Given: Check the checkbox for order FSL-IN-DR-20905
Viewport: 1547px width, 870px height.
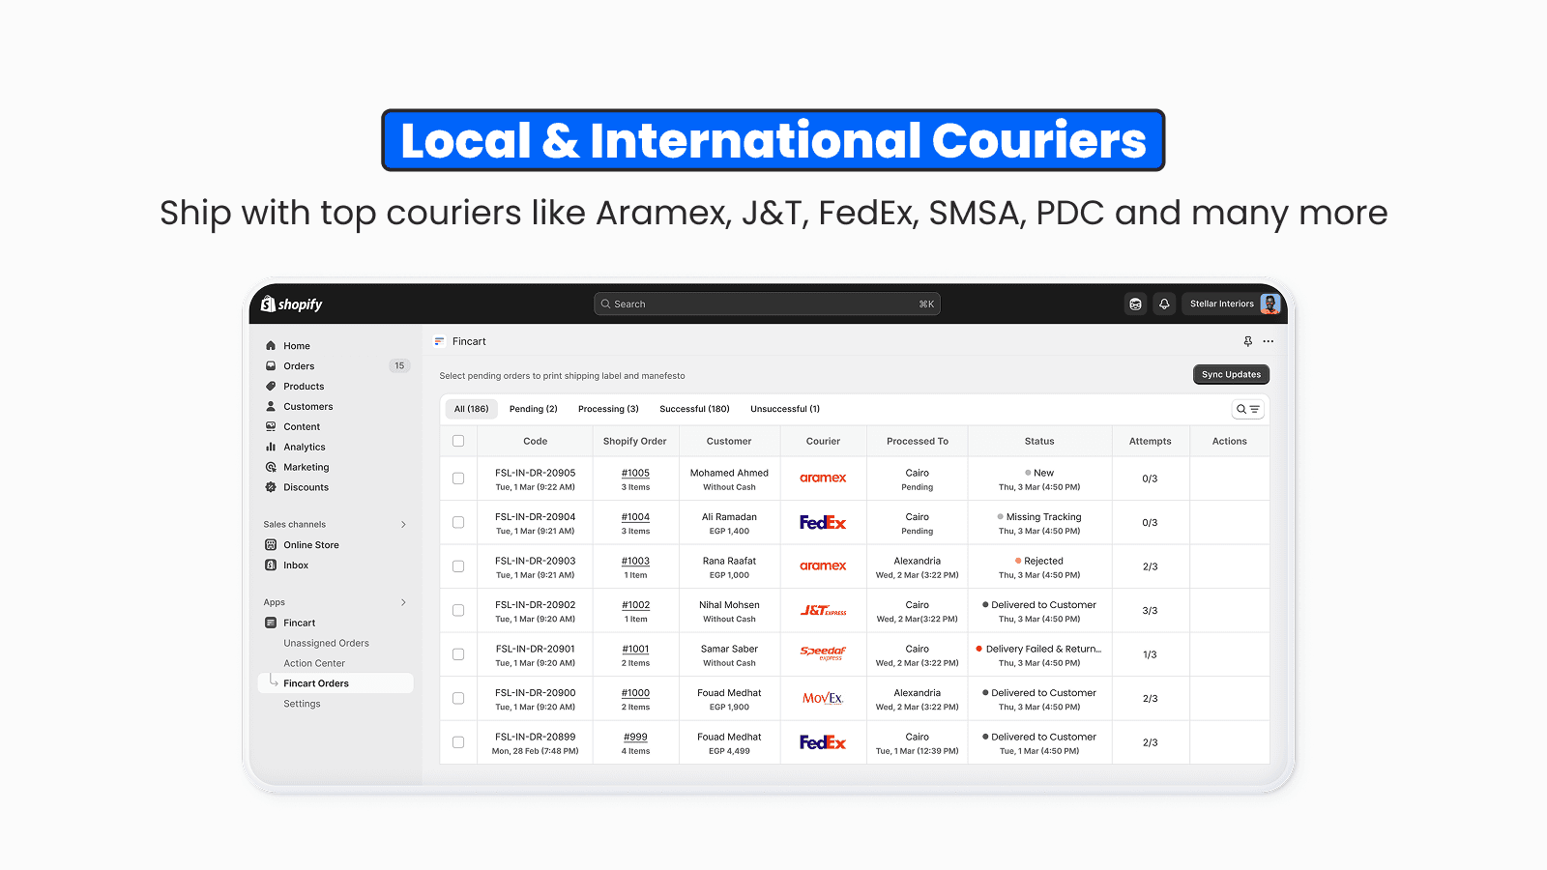Looking at the screenshot, I should coord(458,478).
